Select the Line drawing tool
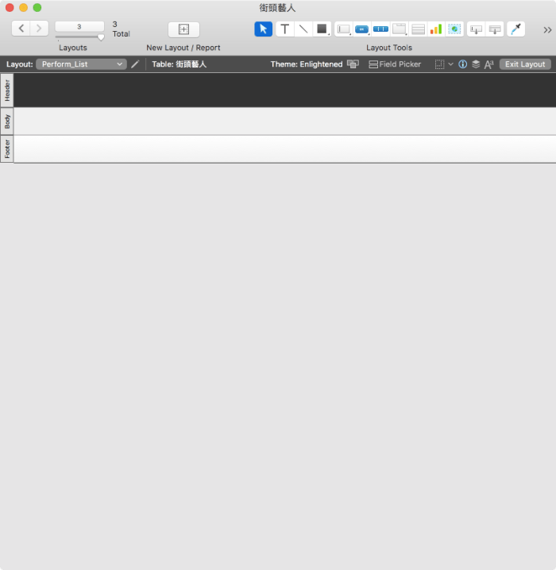This screenshot has height=570, width=556. point(303,29)
